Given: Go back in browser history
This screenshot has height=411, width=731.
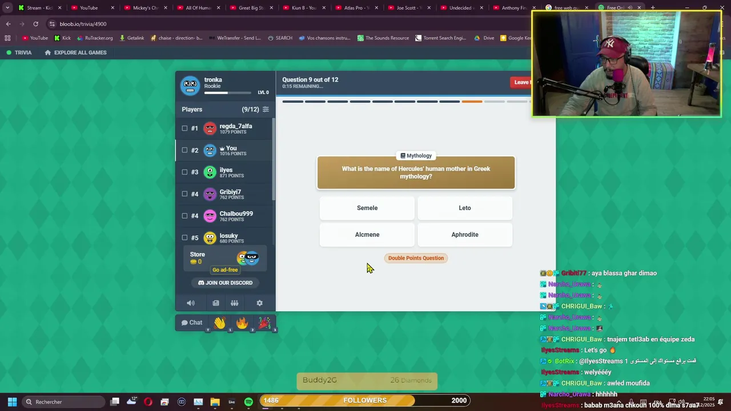Looking at the screenshot, I should point(8,24).
